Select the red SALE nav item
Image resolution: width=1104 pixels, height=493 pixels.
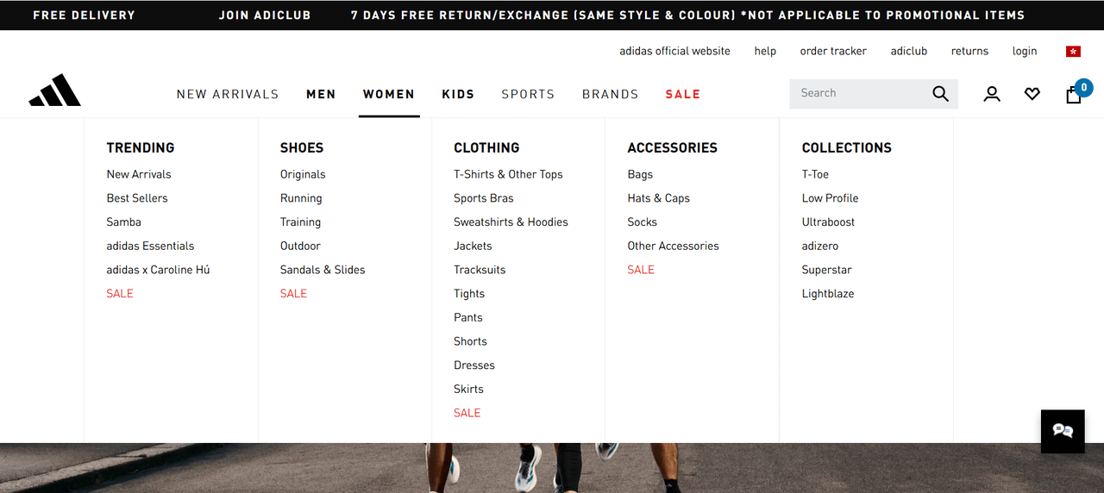coord(683,94)
